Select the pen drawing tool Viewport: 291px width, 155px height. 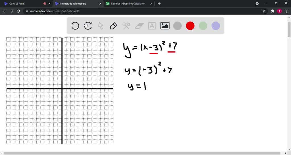click(113, 26)
